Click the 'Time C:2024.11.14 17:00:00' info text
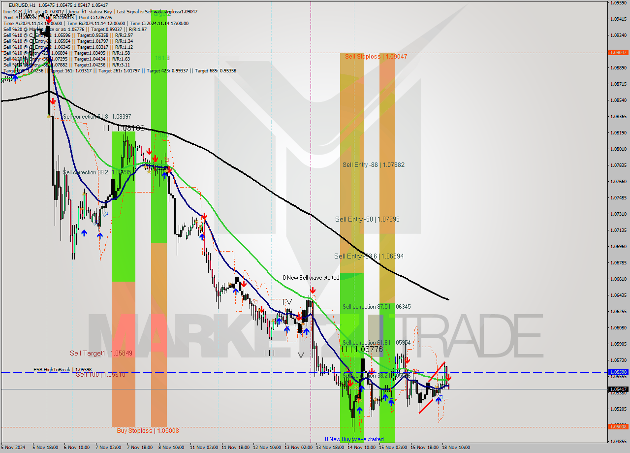Screen dimensions: 630x453 158,23
